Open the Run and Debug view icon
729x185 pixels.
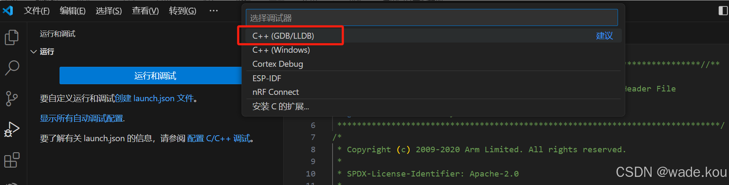(x=12, y=130)
